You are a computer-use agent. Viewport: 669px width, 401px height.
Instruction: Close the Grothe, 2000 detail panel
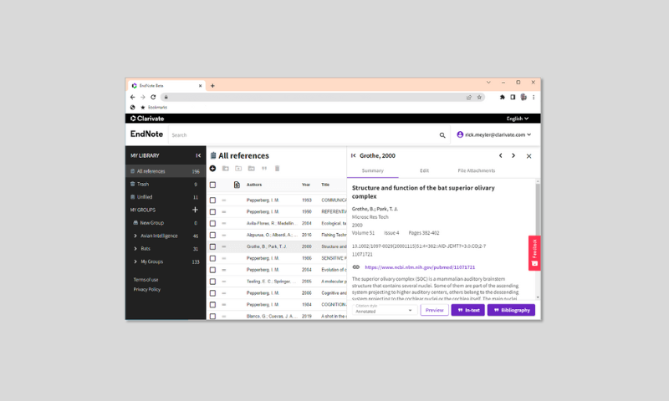[x=529, y=156]
